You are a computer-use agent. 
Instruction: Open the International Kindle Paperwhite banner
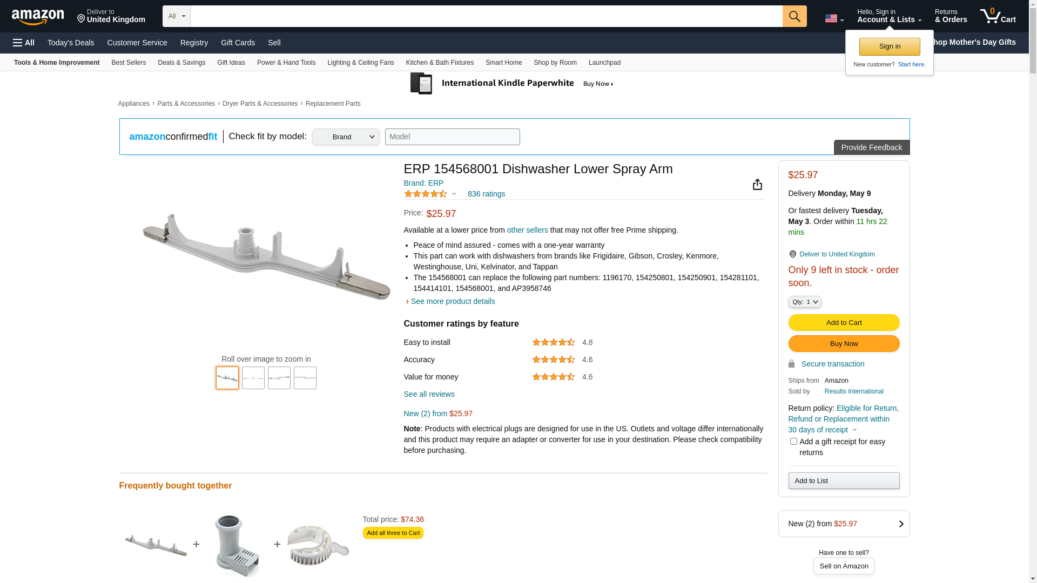click(512, 84)
